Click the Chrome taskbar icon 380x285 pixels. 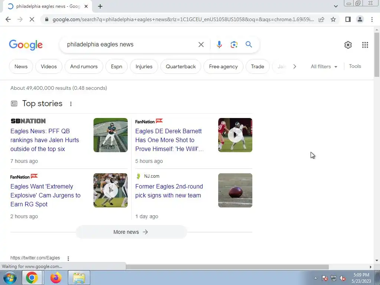pos(32,278)
